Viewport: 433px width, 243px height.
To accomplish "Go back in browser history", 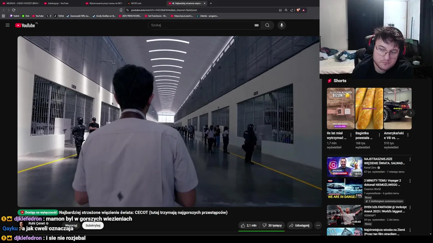I will point(4,10).
